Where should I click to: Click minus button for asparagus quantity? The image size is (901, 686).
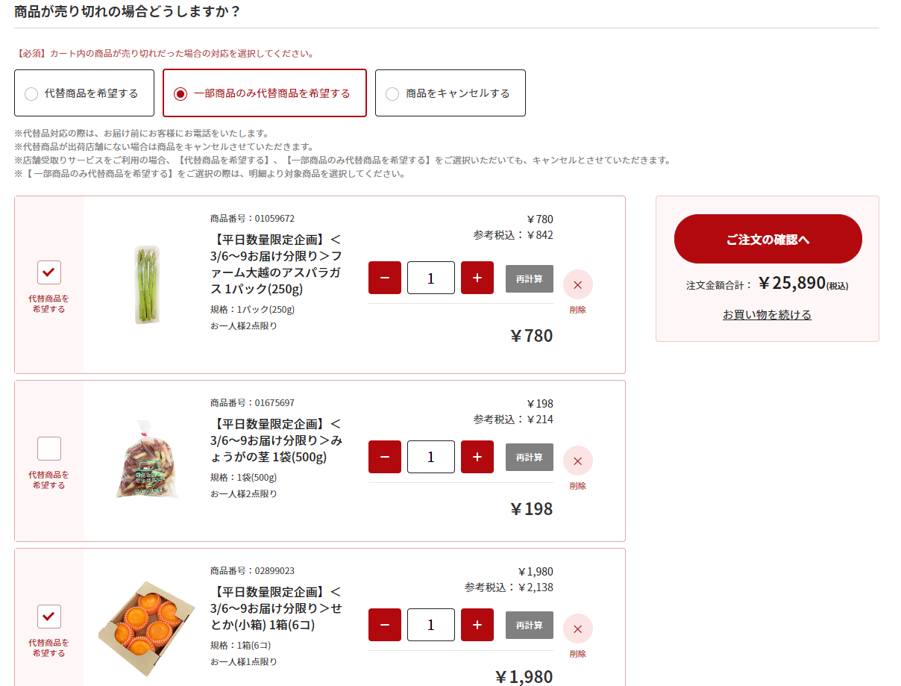point(385,278)
